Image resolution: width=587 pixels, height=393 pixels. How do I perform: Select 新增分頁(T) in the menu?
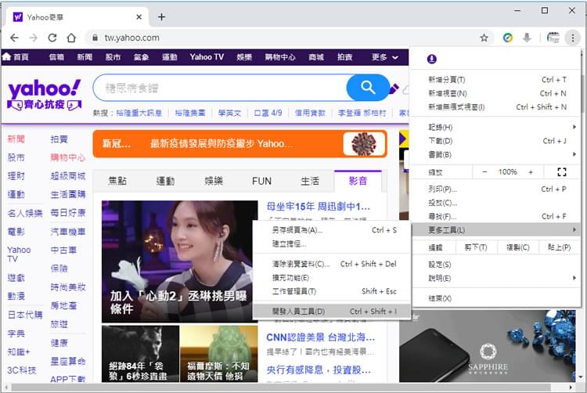pyautogui.click(x=496, y=80)
